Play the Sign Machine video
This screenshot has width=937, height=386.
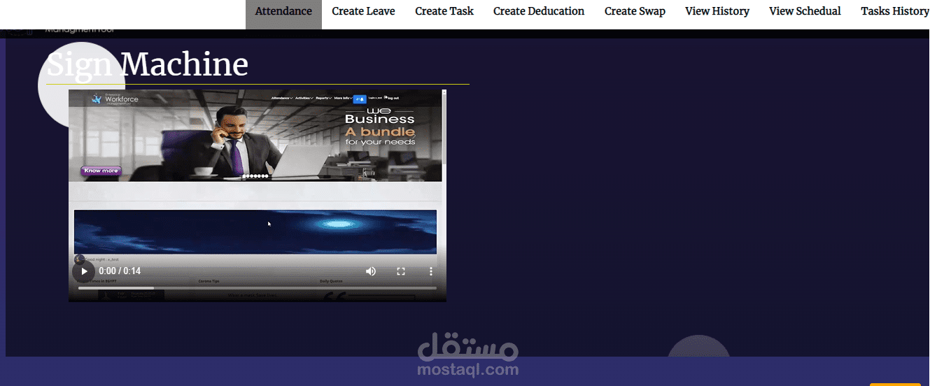84,271
